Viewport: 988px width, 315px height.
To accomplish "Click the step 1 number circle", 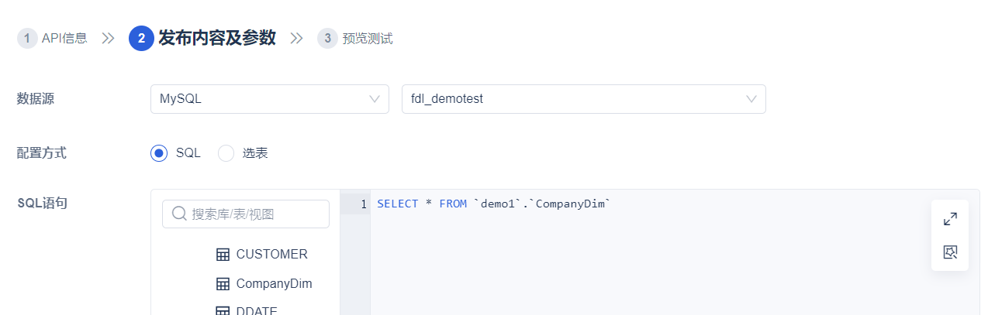I will [27, 38].
